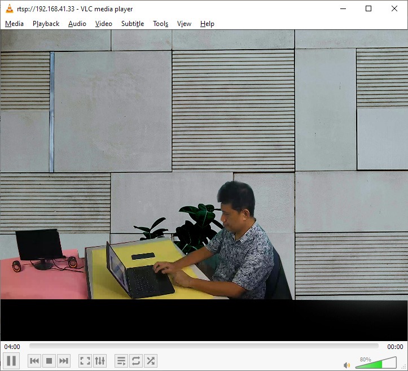The image size is (408, 371).
Task: Toggle fullscreen video mode
Action: coord(85,361)
